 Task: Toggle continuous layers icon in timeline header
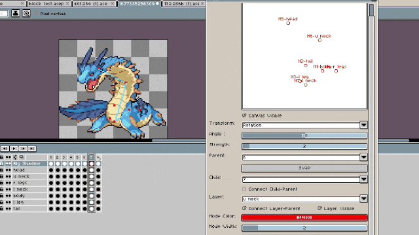(x=15, y=157)
